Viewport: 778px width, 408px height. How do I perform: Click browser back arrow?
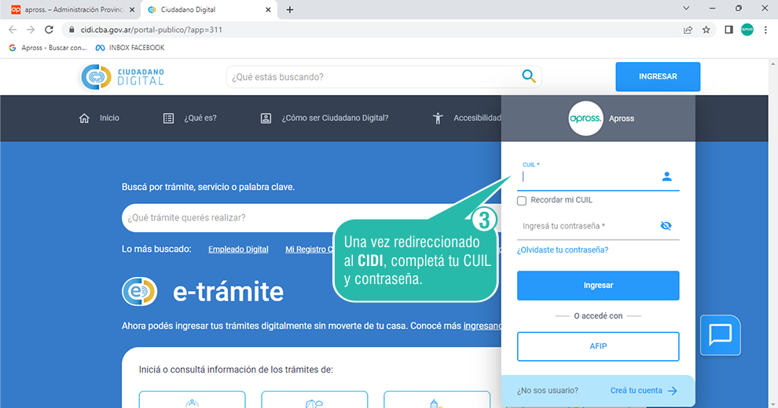point(13,30)
